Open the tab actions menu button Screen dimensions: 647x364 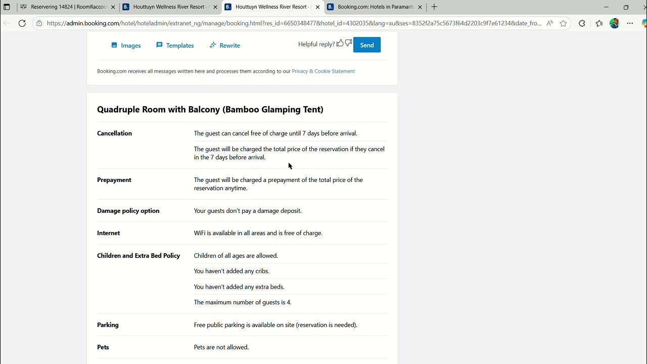7,7
